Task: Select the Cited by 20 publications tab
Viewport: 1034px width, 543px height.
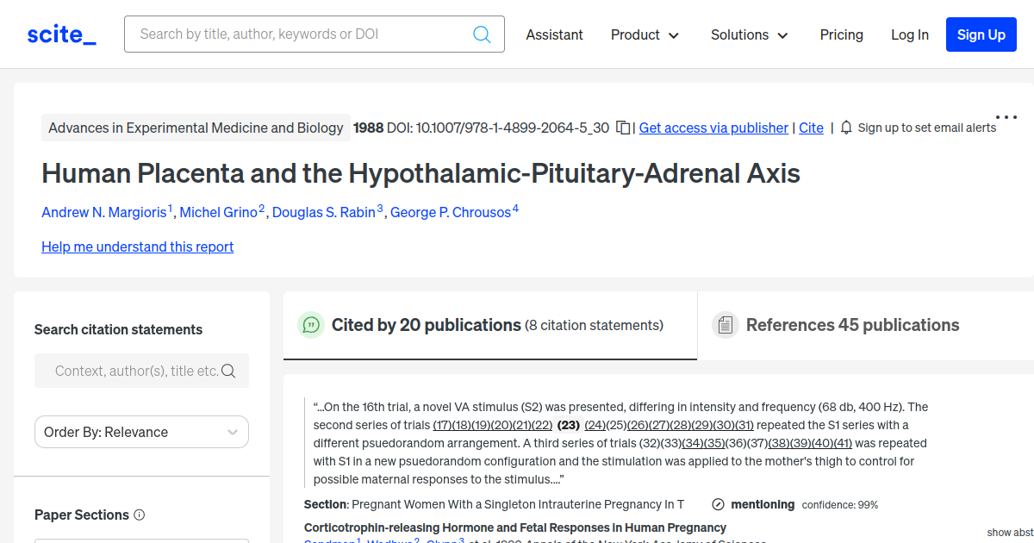Action: point(426,325)
